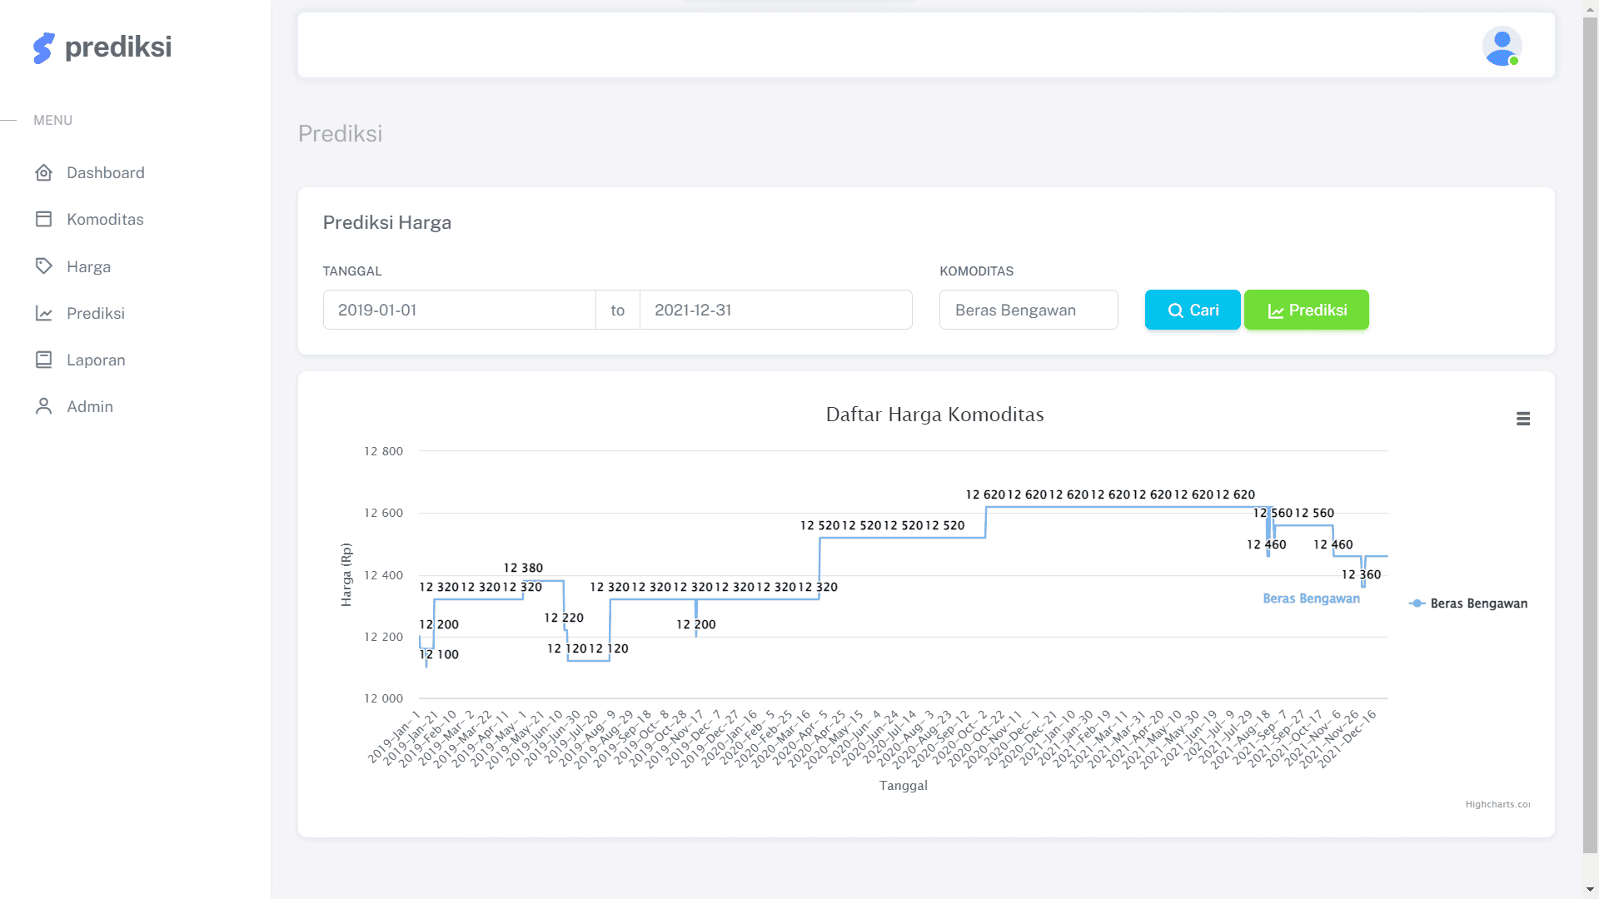Click the Komoditas sidebar icon

coord(44,220)
